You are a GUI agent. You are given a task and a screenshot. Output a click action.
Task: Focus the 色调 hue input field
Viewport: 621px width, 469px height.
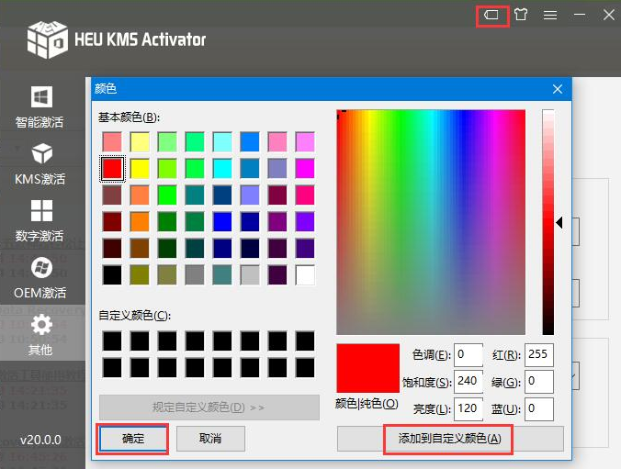tap(468, 354)
